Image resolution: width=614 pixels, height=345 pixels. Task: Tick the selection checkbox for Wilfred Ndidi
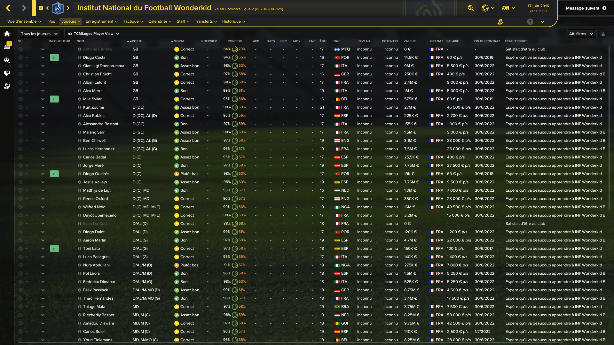click(x=20, y=207)
